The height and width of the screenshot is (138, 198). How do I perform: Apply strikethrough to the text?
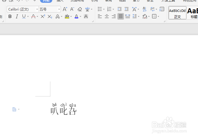coord(33,16)
